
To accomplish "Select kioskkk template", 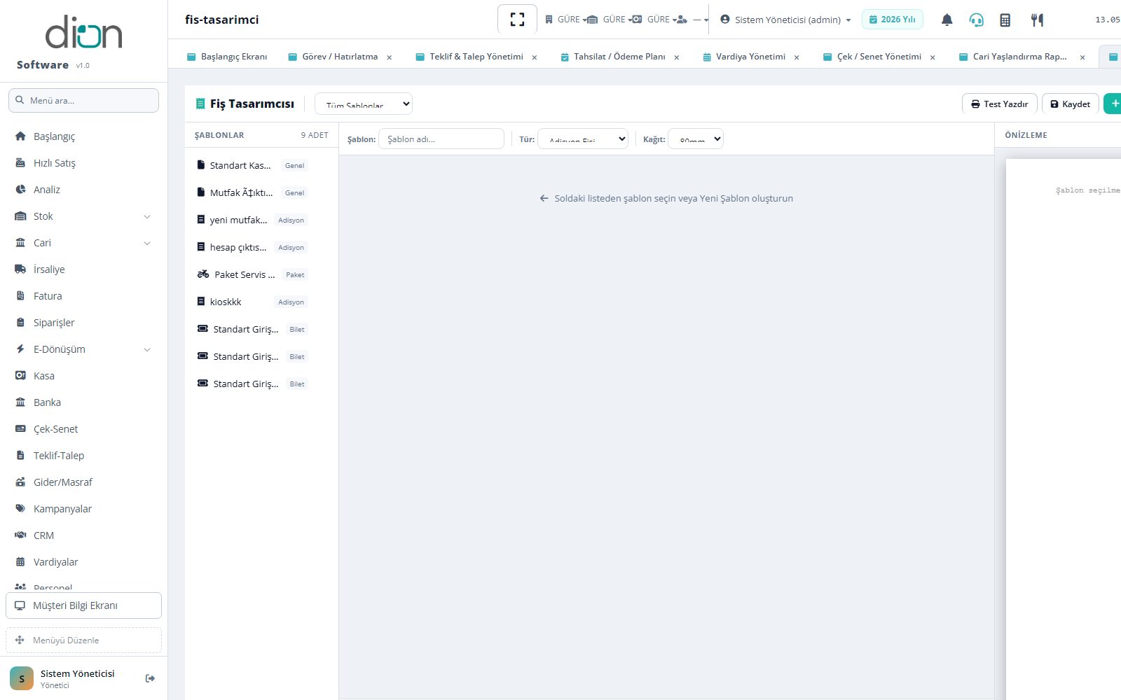I will [x=261, y=302].
